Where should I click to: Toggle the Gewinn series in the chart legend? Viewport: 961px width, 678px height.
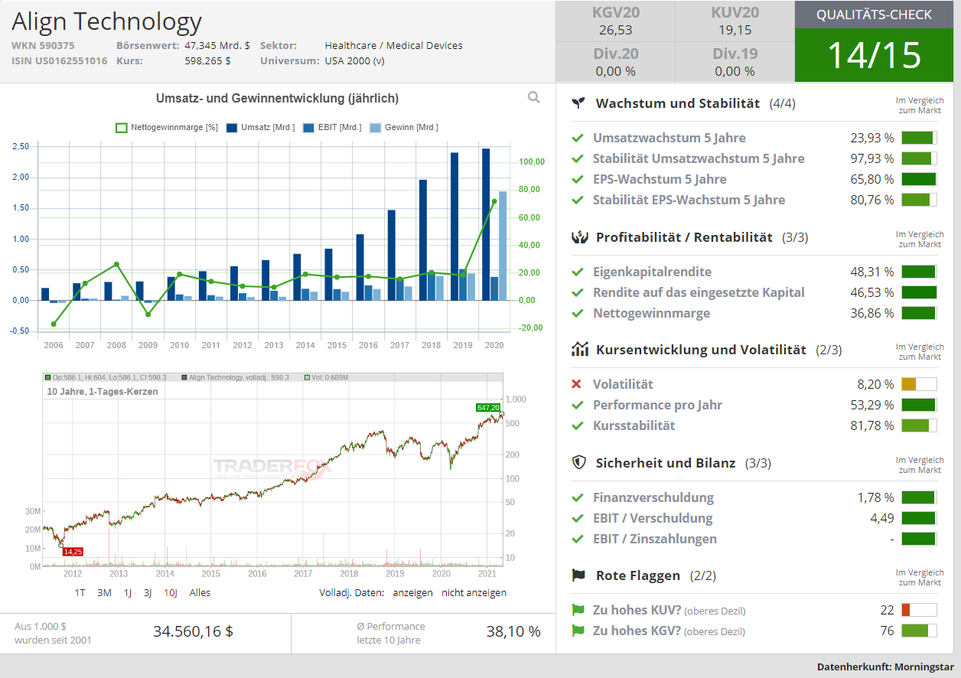tap(404, 128)
